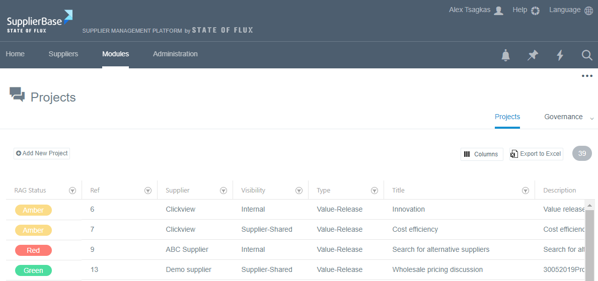This screenshot has height=281, width=598.
Task: Expand the Governance tab chevron
Action: coord(592,118)
